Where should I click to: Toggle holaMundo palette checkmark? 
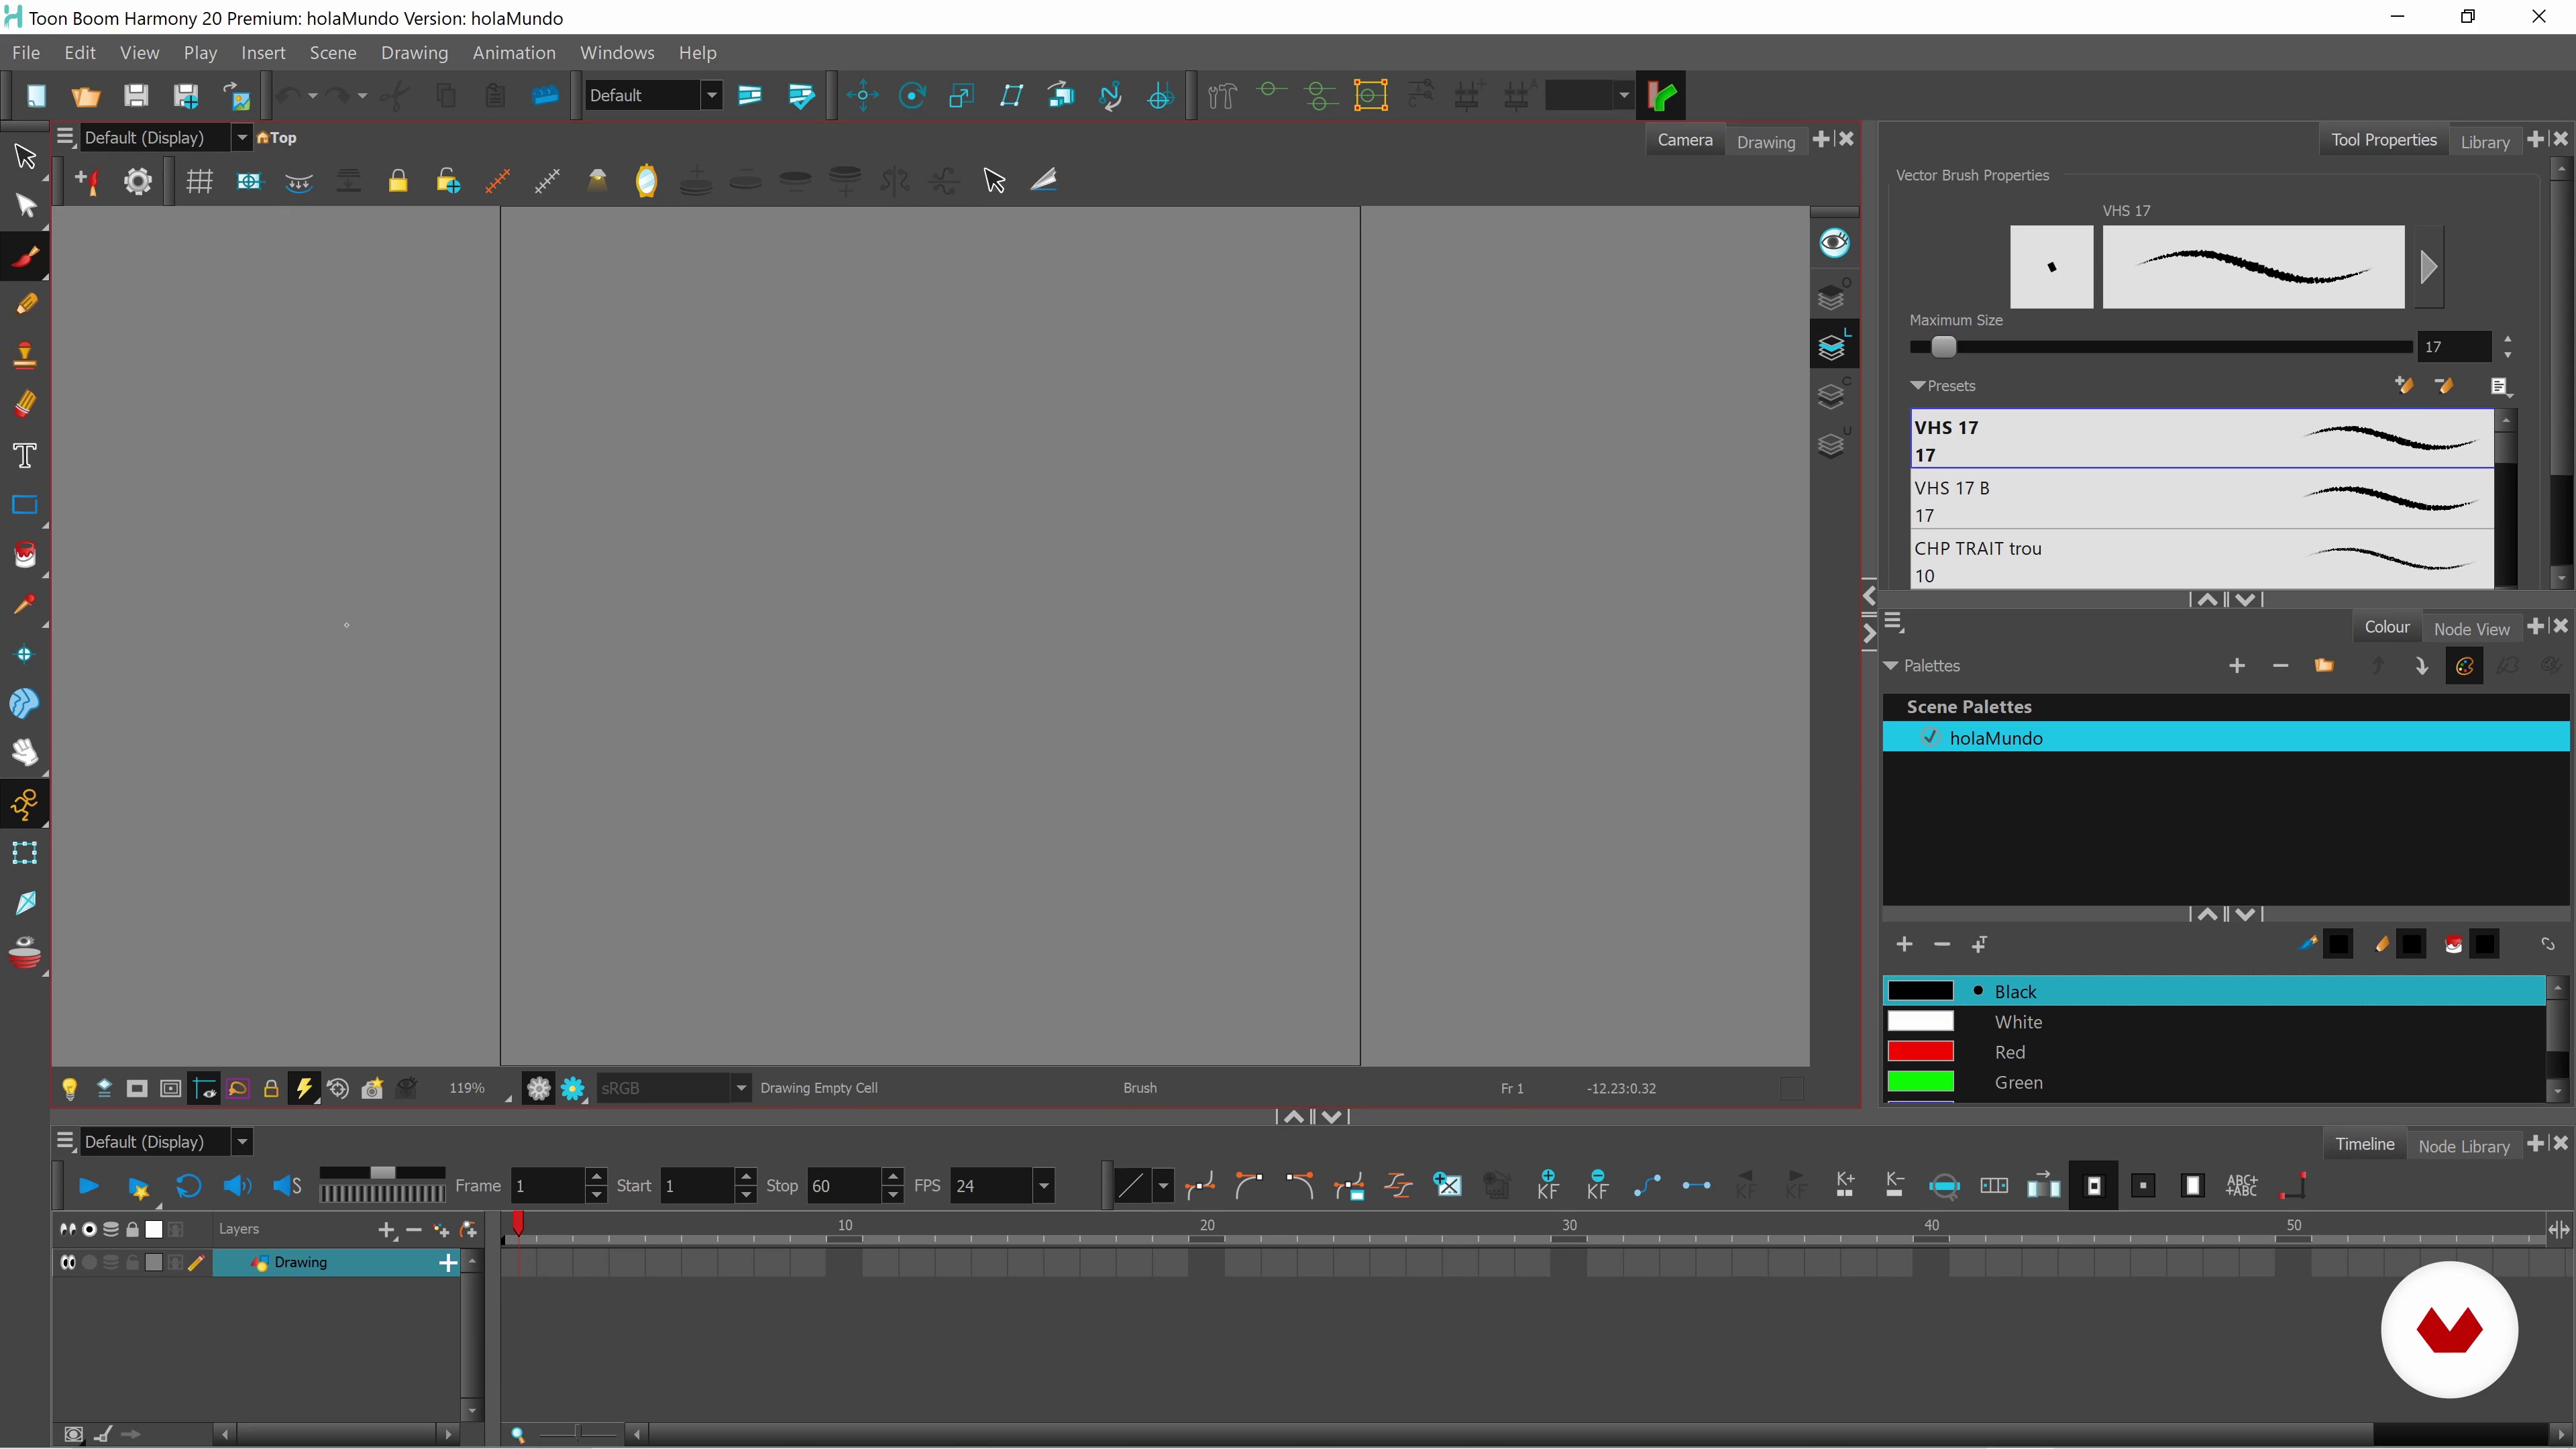1930,737
